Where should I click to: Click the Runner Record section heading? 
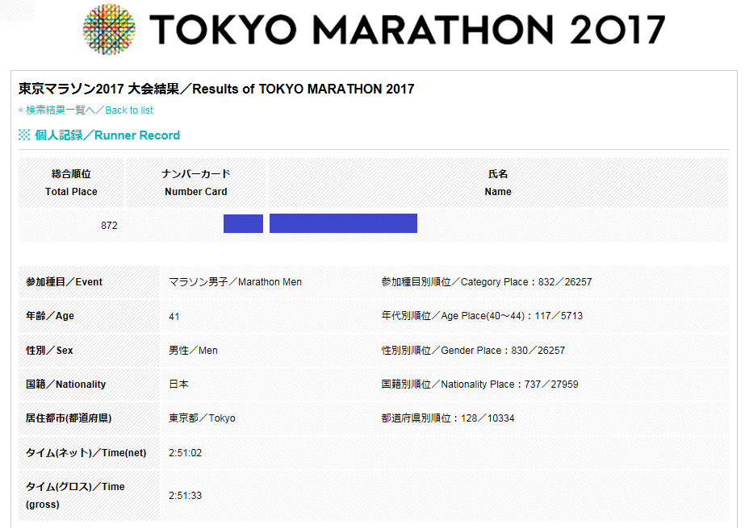click(x=107, y=135)
